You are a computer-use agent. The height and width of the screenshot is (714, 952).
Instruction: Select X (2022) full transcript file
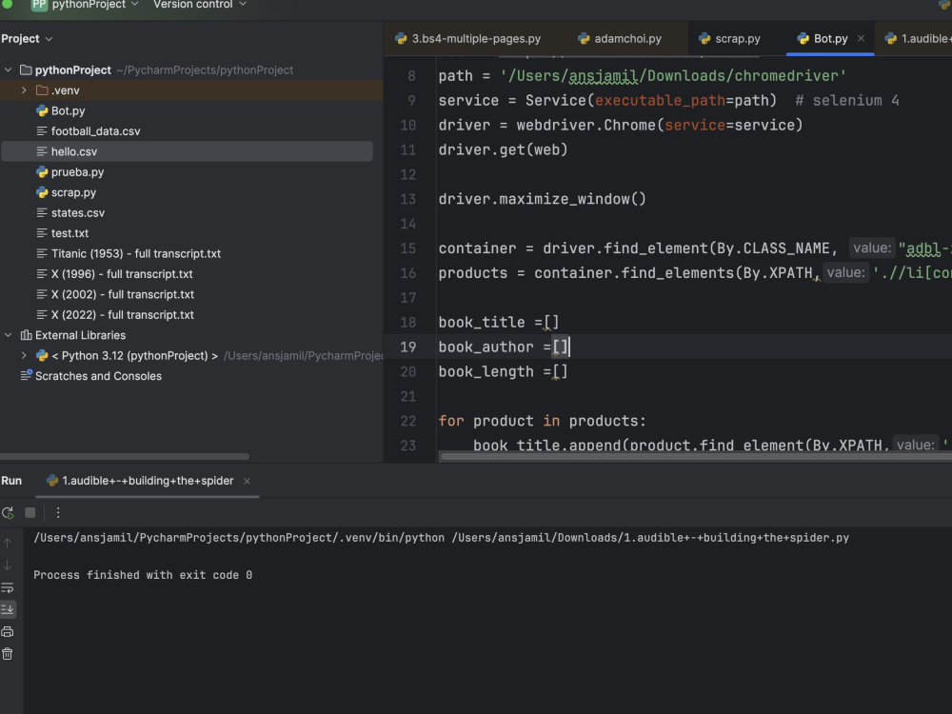(x=123, y=314)
